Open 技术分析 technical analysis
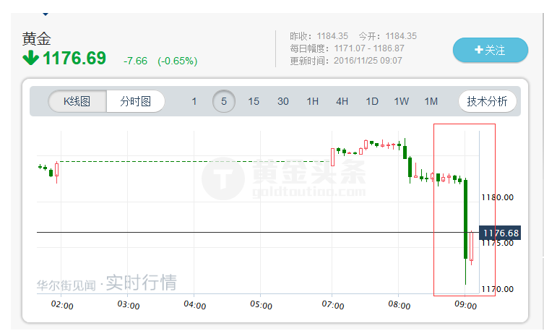Image resolution: width=544 pixels, height=331 pixels. 488,101
